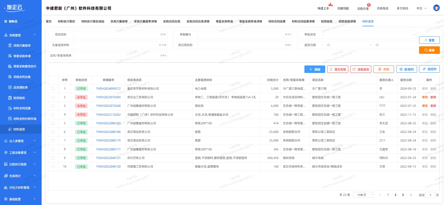Screen dimensions: 444x205
Task: Click the page jump number field
Action: 430,195
